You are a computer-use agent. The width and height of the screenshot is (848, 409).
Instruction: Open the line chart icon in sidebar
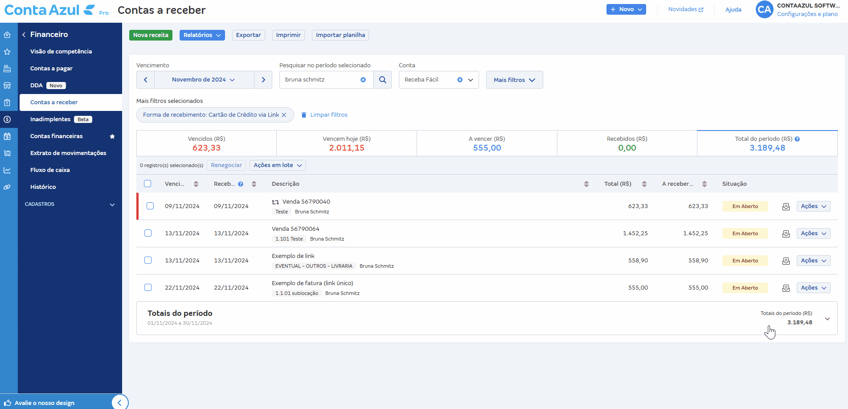click(8, 170)
